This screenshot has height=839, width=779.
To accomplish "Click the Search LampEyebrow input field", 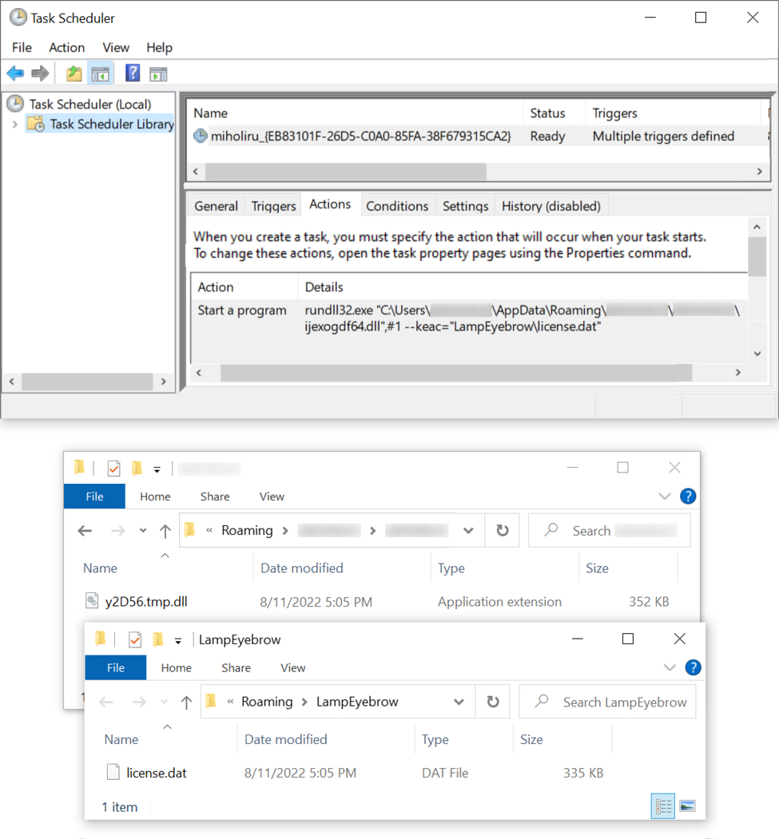I will pos(623,702).
